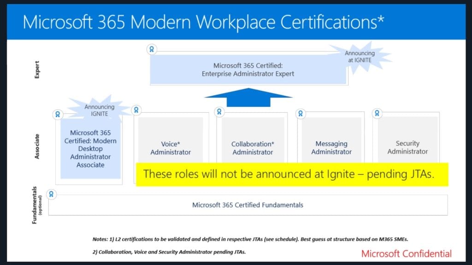The width and height of the screenshot is (472, 265).
Task: Click the badge icon on the Enterprise Administrator Expert box
Action: [152, 49]
